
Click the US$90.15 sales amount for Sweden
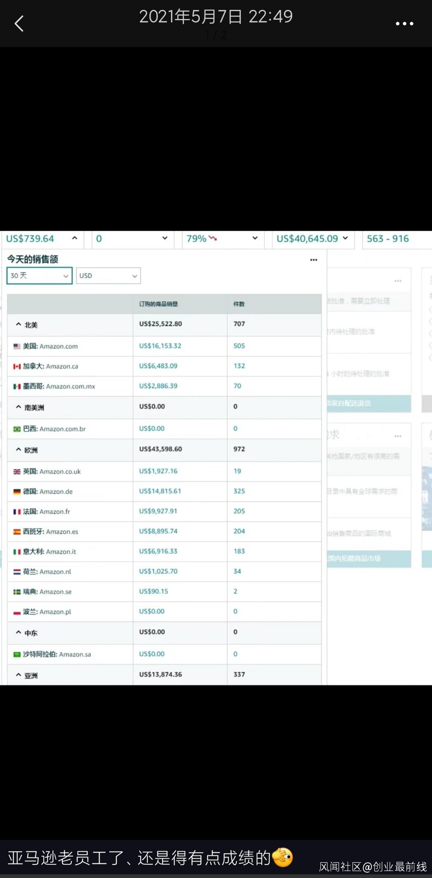pos(154,592)
